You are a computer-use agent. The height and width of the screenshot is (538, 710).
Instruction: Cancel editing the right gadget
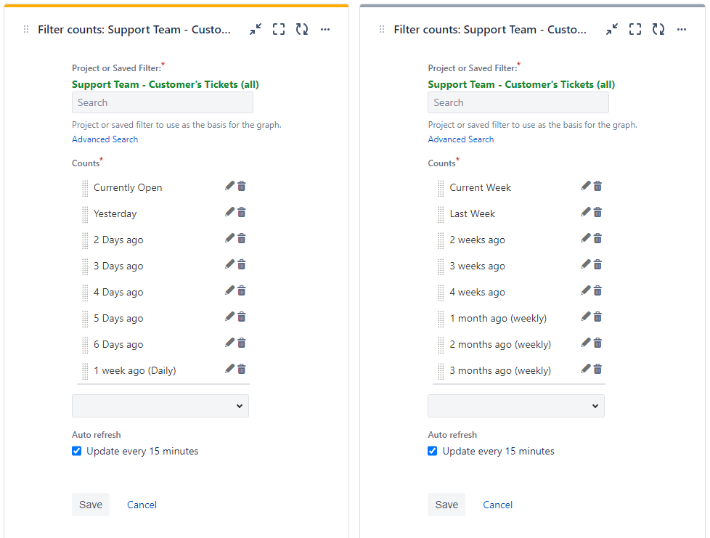(497, 505)
